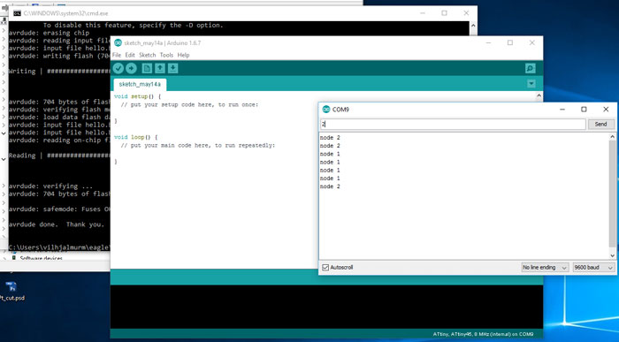Viewport: 619px width, 342px height.
Task: Open the Edit menu in Arduino
Action: point(130,55)
